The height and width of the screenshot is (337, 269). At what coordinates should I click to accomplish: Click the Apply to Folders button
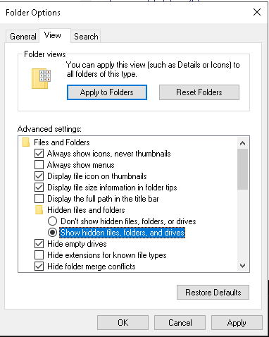pyautogui.click(x=107, y=92)
